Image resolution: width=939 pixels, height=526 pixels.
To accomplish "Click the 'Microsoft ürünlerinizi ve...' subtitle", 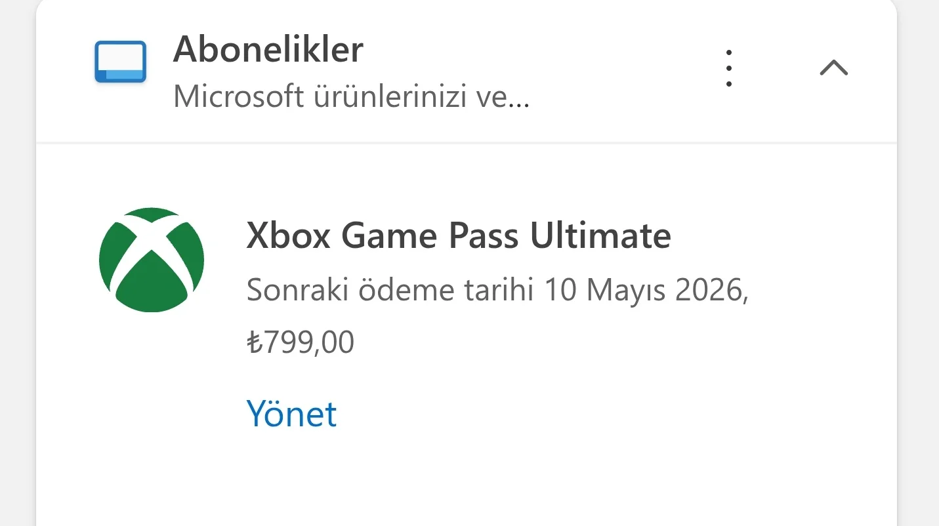I will coord(351,97).
